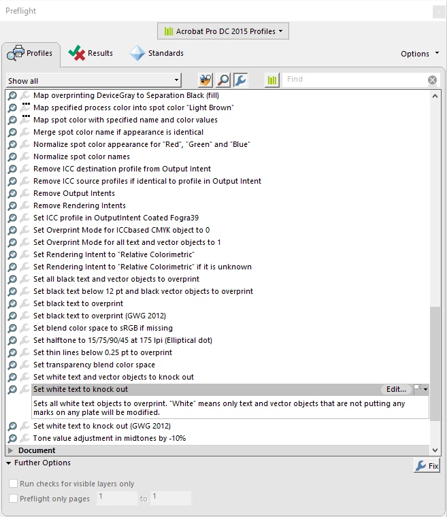447x517 pixels.
Task: Click the Select single fixups wrench icon
Action: [x=241, y=80]
